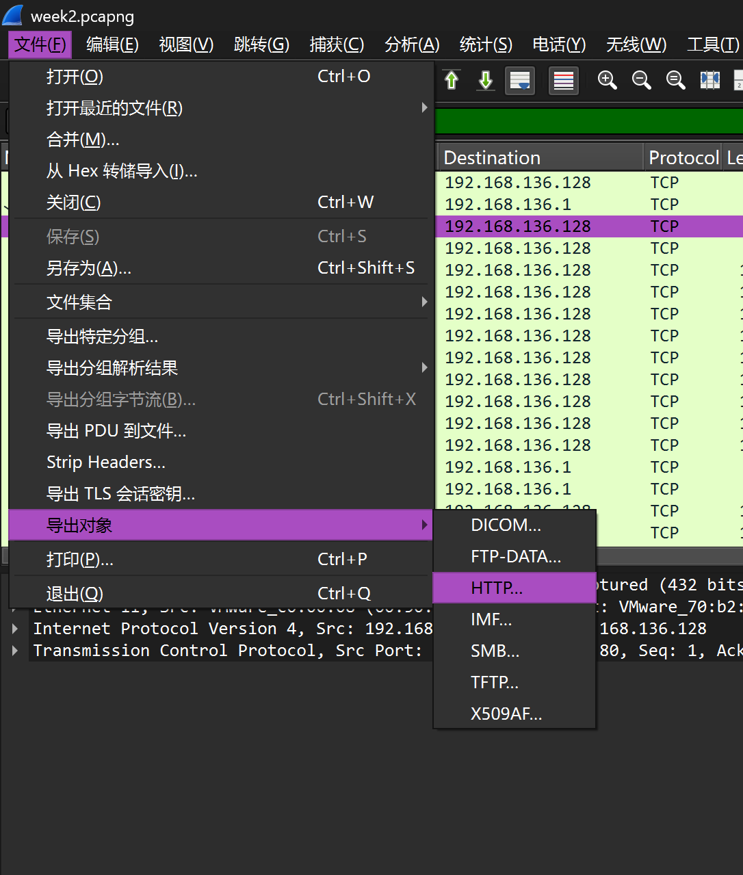Open the 编辑(E) menu
The image size is (743, 875).
[x=113, y=45]
